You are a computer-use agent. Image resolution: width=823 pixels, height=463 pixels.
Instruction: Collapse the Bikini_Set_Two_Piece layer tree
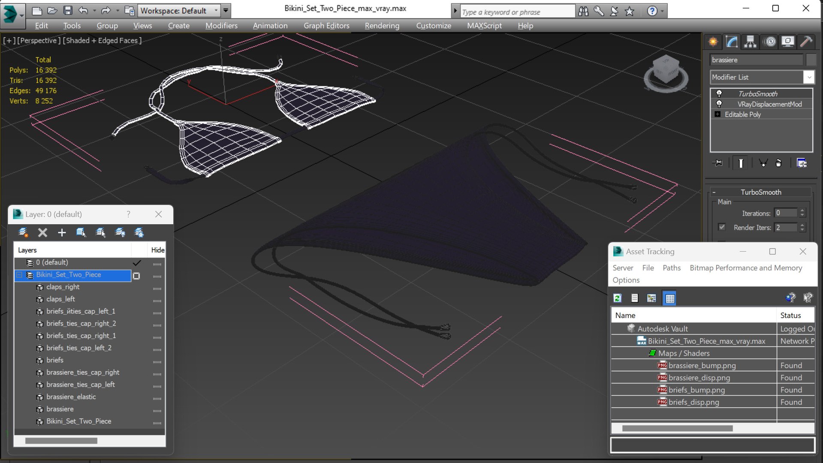pos(19,275)
